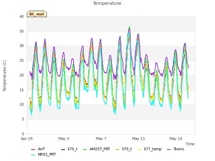Click the 5 y-axis tick value
Screen dimensions: 215x161
click(23, 119)
